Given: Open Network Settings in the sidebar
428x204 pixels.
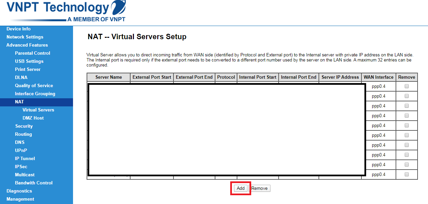Looking at the screenshot, I should (25, 37).
